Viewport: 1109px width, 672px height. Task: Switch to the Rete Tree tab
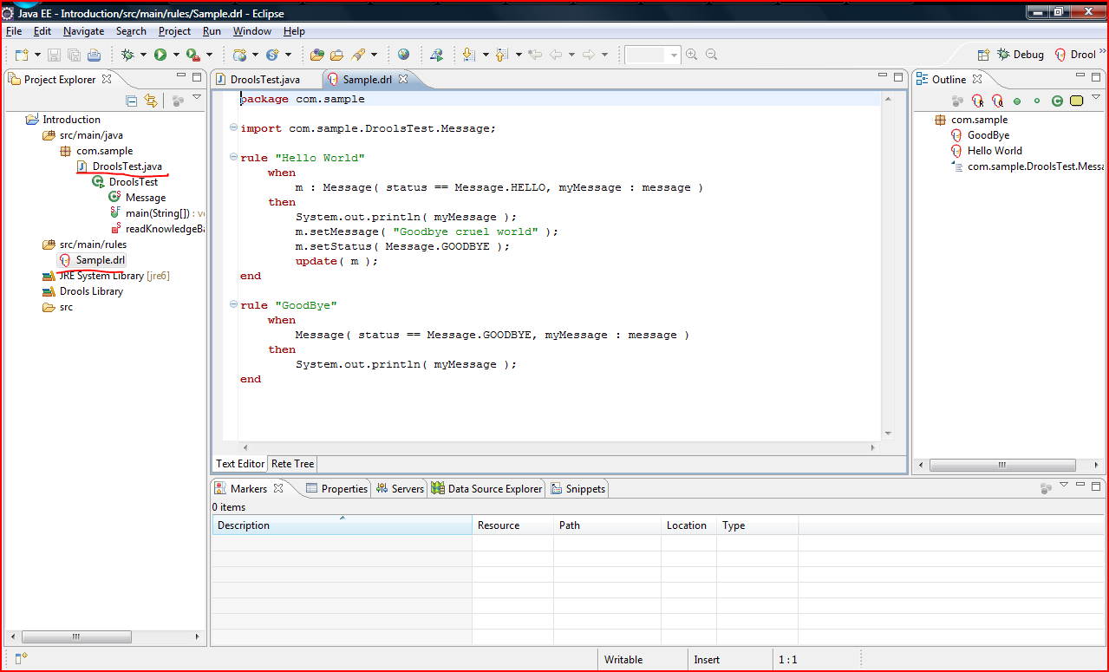point(292,464)
